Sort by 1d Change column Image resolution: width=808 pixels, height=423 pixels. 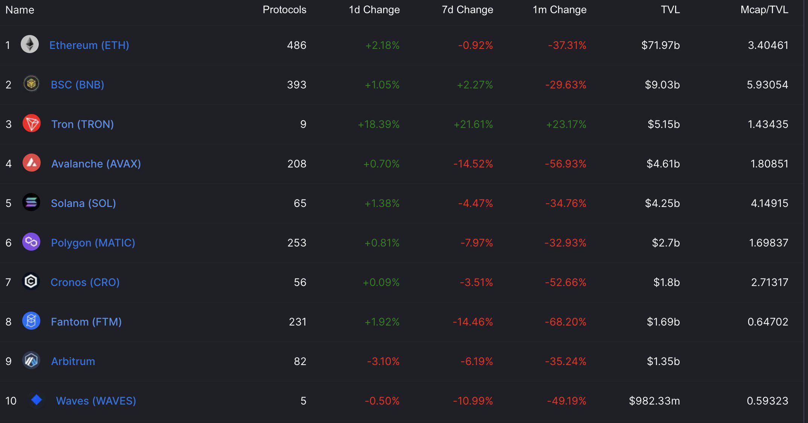click(x=374, y=10)
